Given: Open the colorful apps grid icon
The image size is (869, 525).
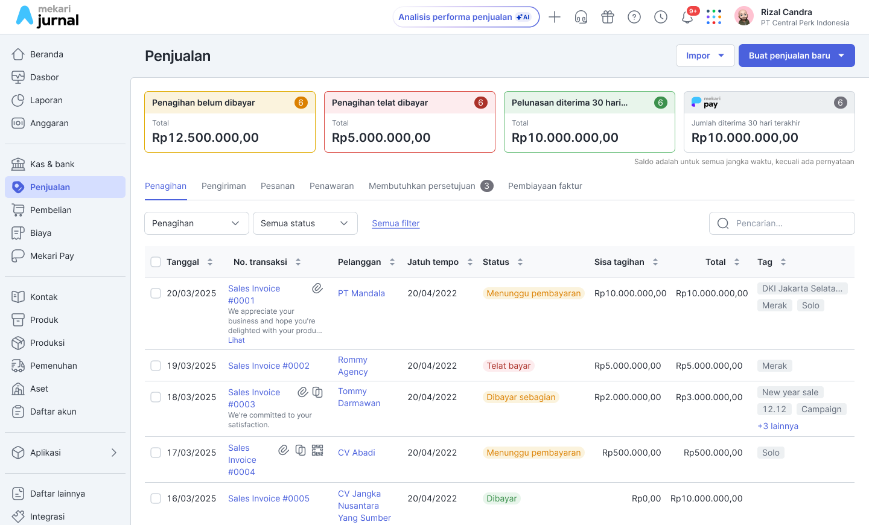Looking at the screenshot, I should (x=714, y=17).
